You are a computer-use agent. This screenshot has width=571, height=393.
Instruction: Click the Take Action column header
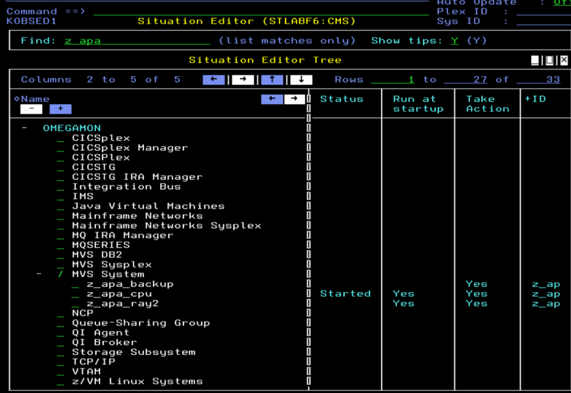488,104
